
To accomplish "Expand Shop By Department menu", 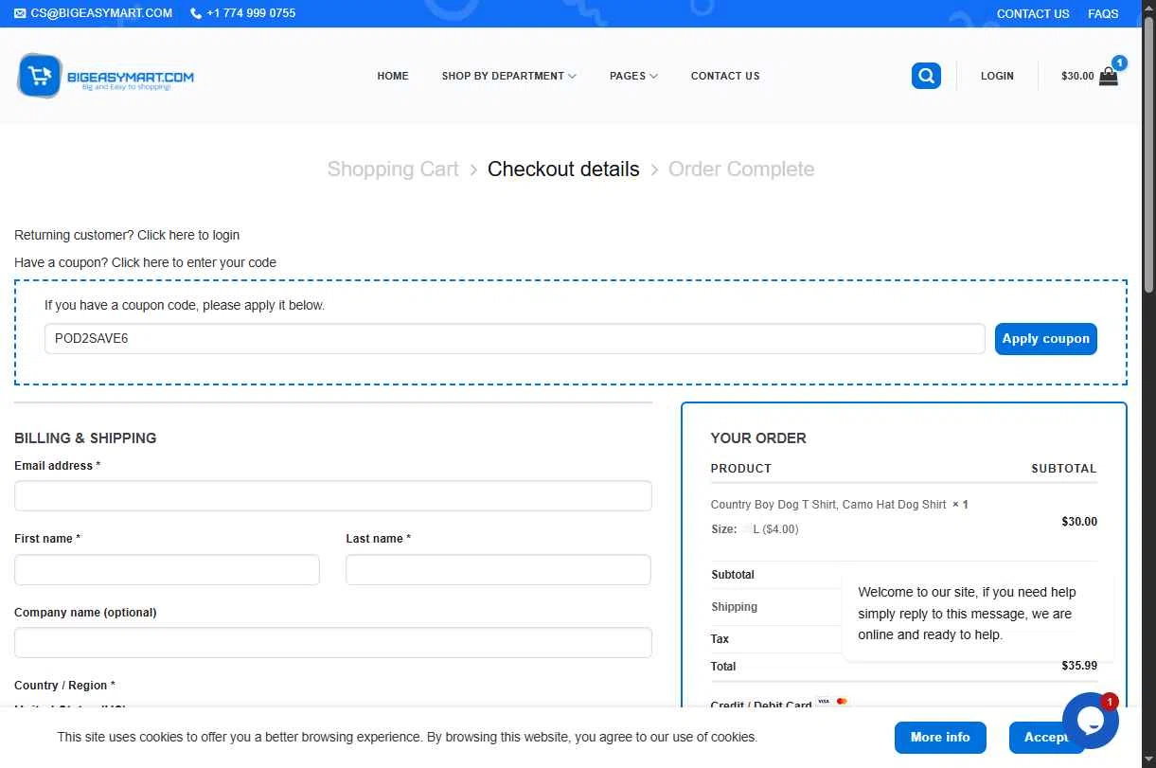I will click(x=508, y=76).
